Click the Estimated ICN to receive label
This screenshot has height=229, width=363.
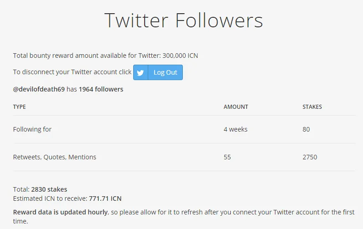point(50,198)
